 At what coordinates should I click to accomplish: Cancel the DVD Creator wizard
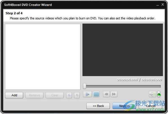(x=151, y=106)
